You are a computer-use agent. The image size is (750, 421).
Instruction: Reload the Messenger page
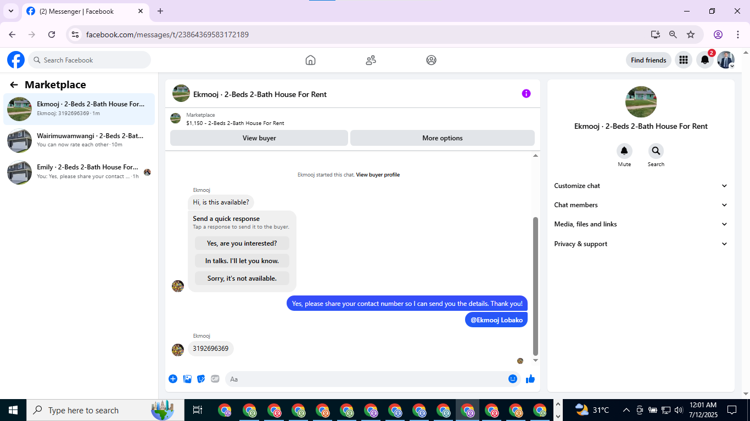(52, 35)
